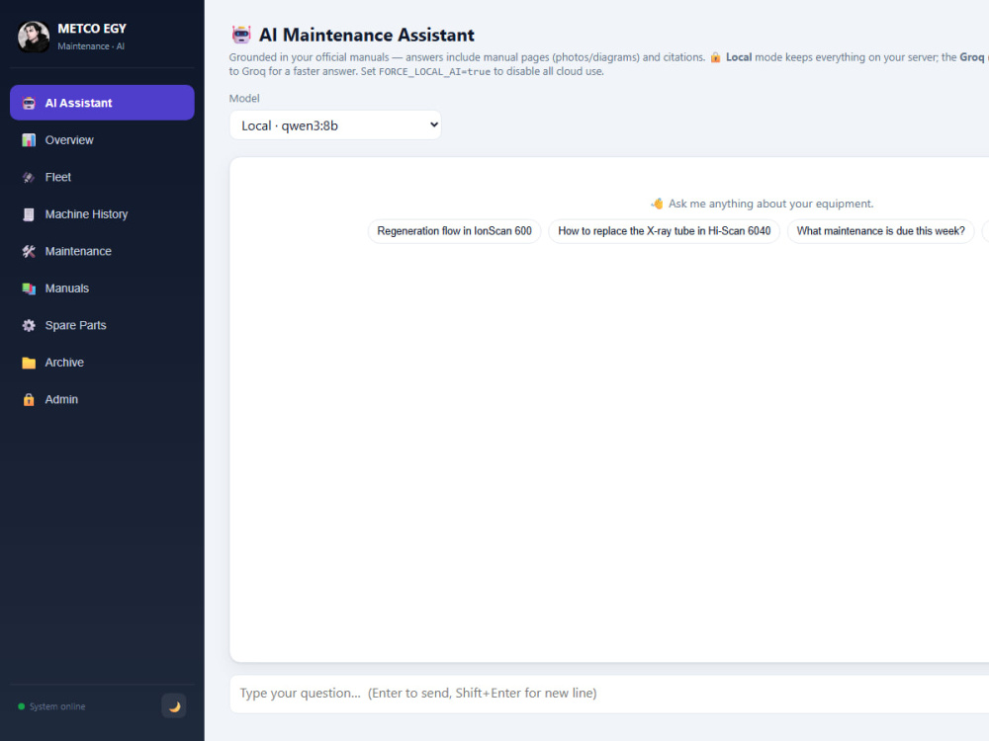This screenshot has width=989, height=741.
Task: Choose the replace X-ray tube Hi-Scan 6040 suggestion
Action: 665,231
